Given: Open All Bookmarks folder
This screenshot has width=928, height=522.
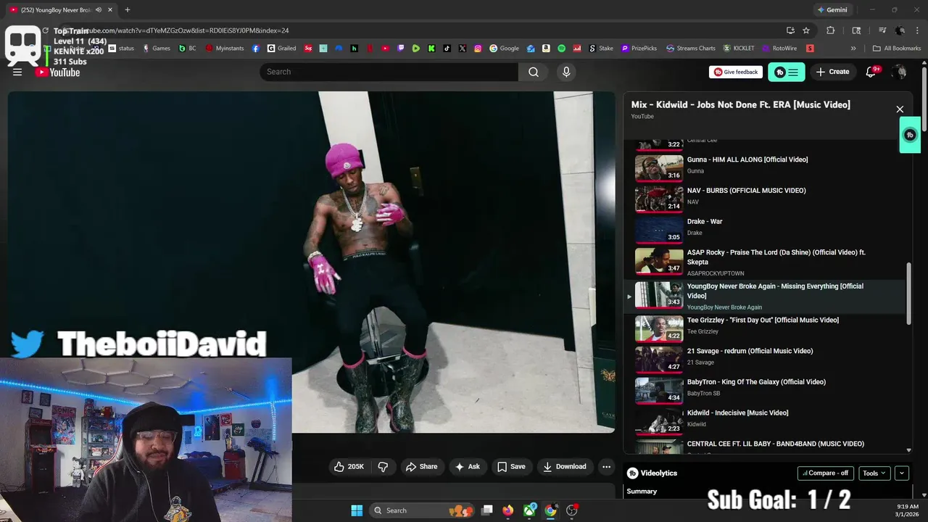Looking at the screenshot, I should (897, 49).
